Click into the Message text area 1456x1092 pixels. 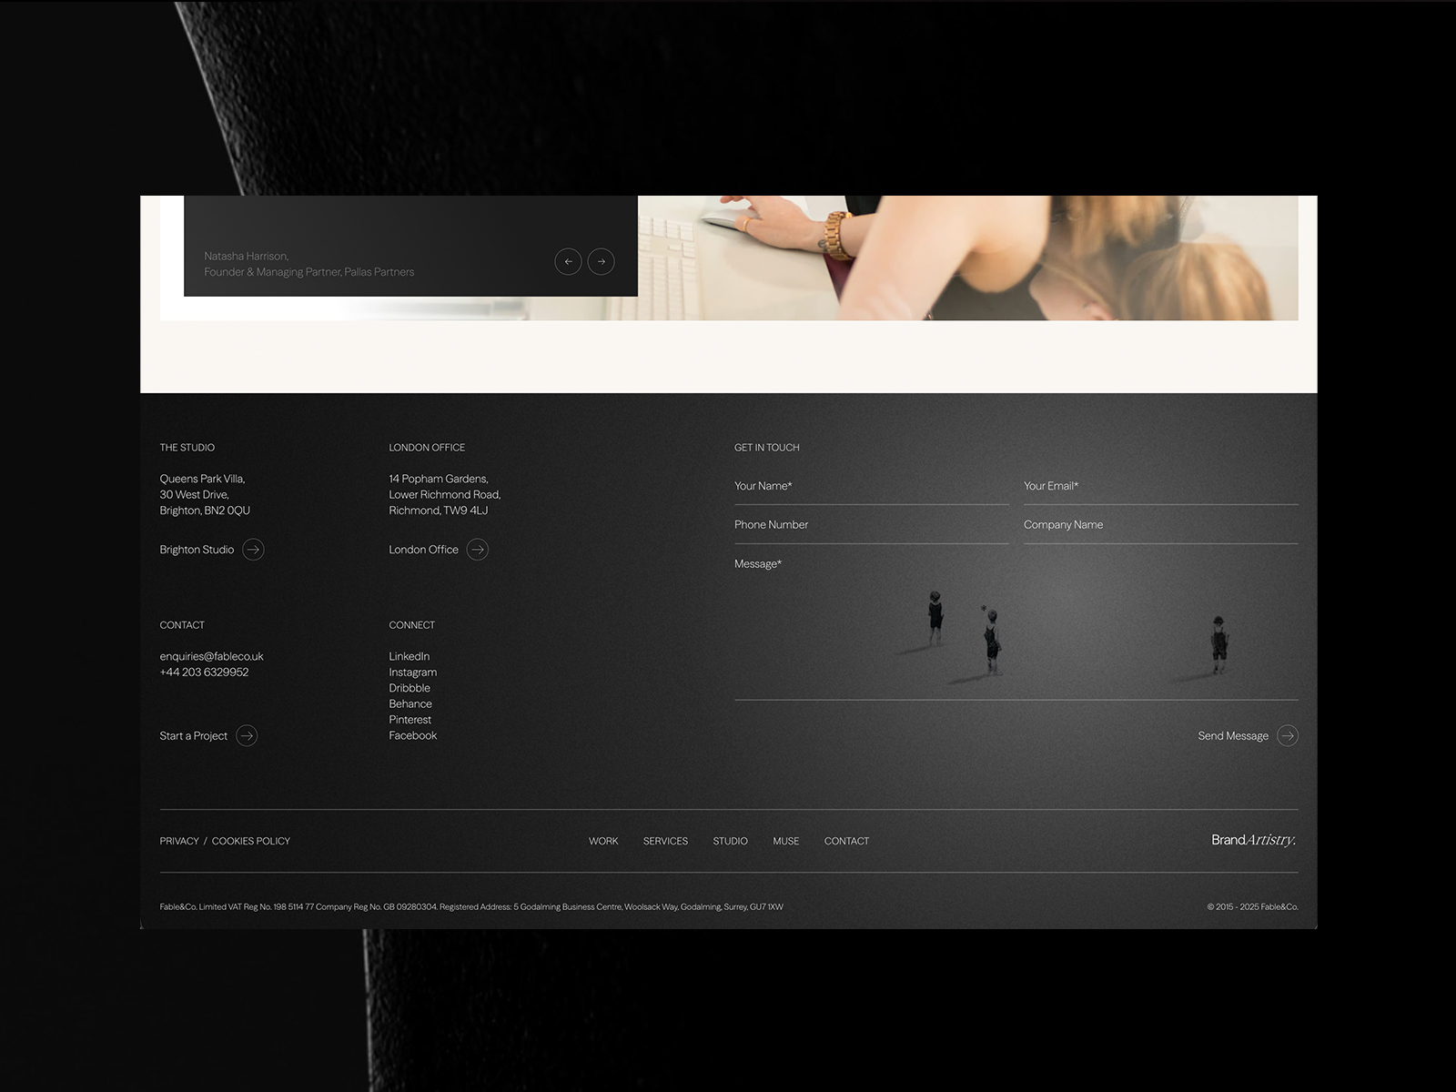1016,628
